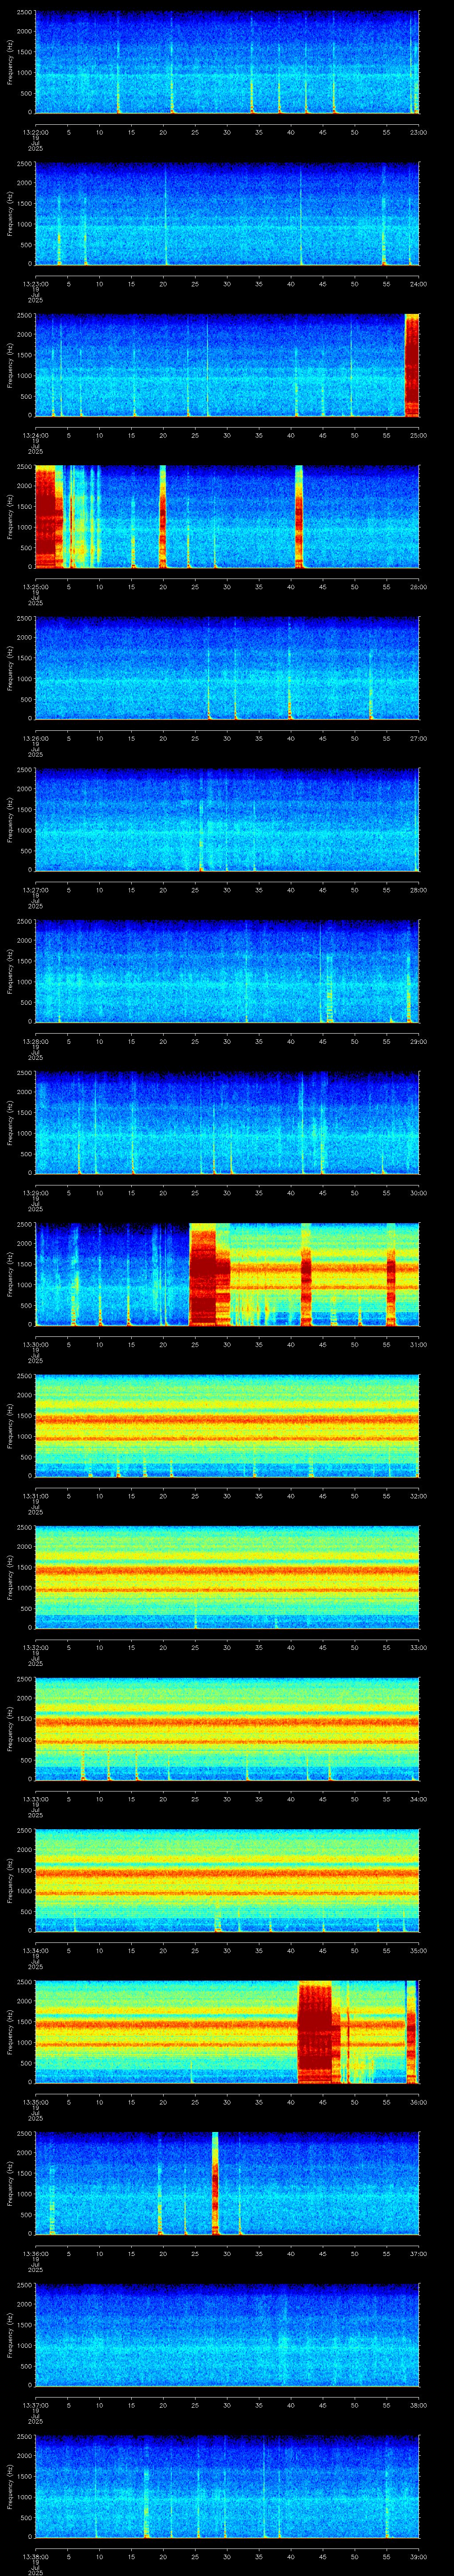Select the spectrogram panel starting at 13:22:00
The width and height of the screenshot is (454, 2576).
[x=227, y=63]
